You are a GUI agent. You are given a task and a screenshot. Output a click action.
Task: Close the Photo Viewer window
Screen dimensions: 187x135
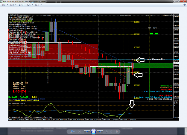(183, 1)
